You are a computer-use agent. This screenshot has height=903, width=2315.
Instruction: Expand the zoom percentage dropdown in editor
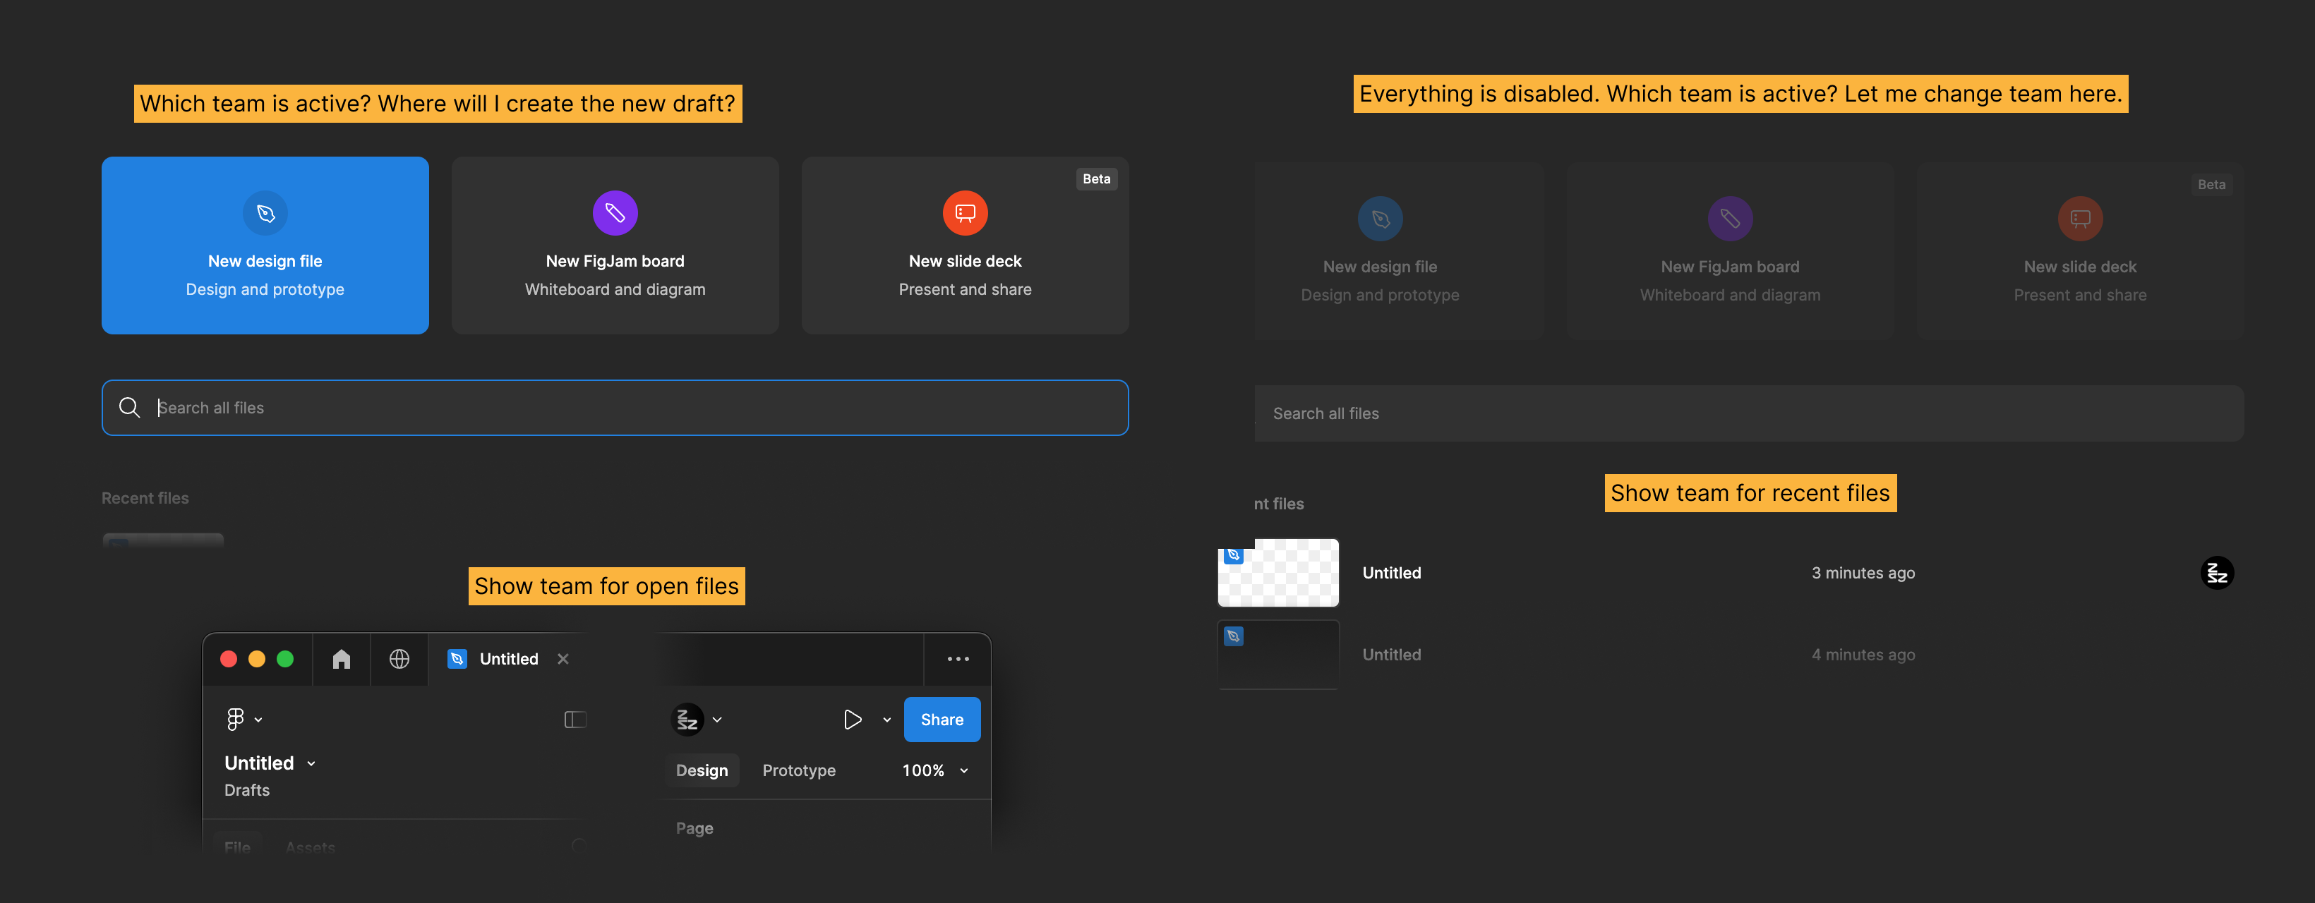[963, 769]
